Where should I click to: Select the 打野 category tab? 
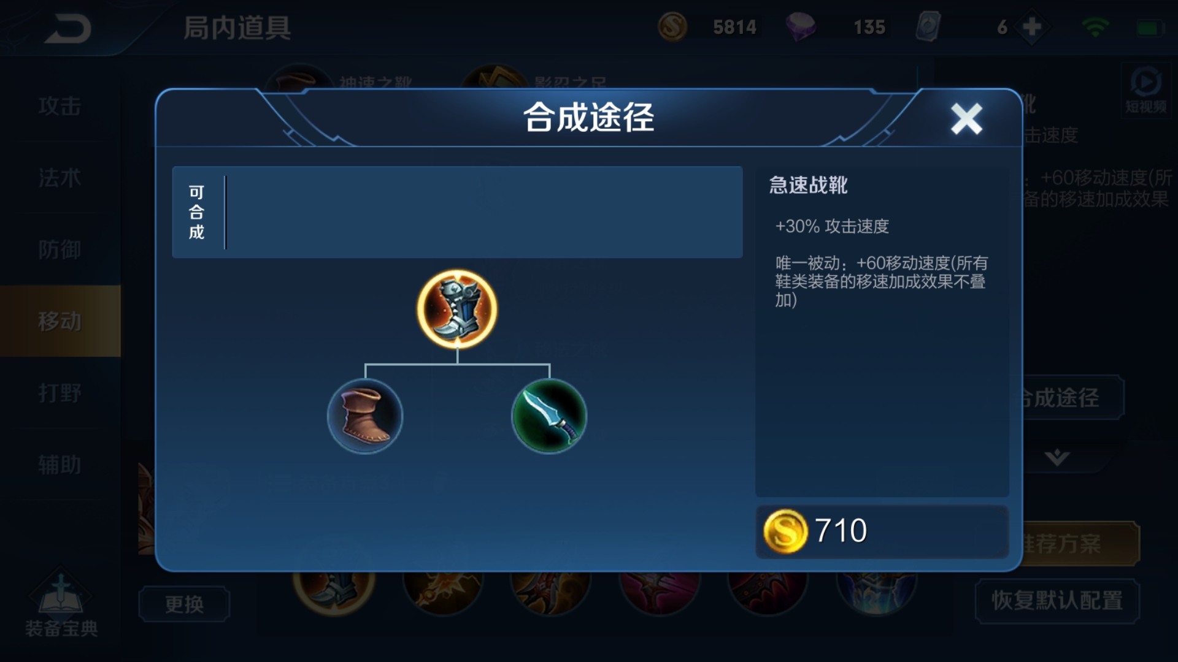[60, 393]
